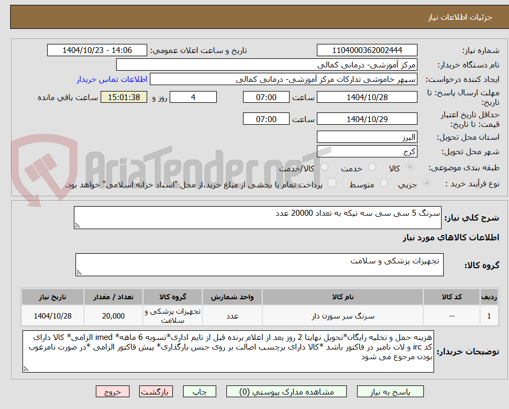509x409 pixels.
Task: Open مشاهده مدارک پیوستی (0) attachments
Action: (x=286, y=391)
